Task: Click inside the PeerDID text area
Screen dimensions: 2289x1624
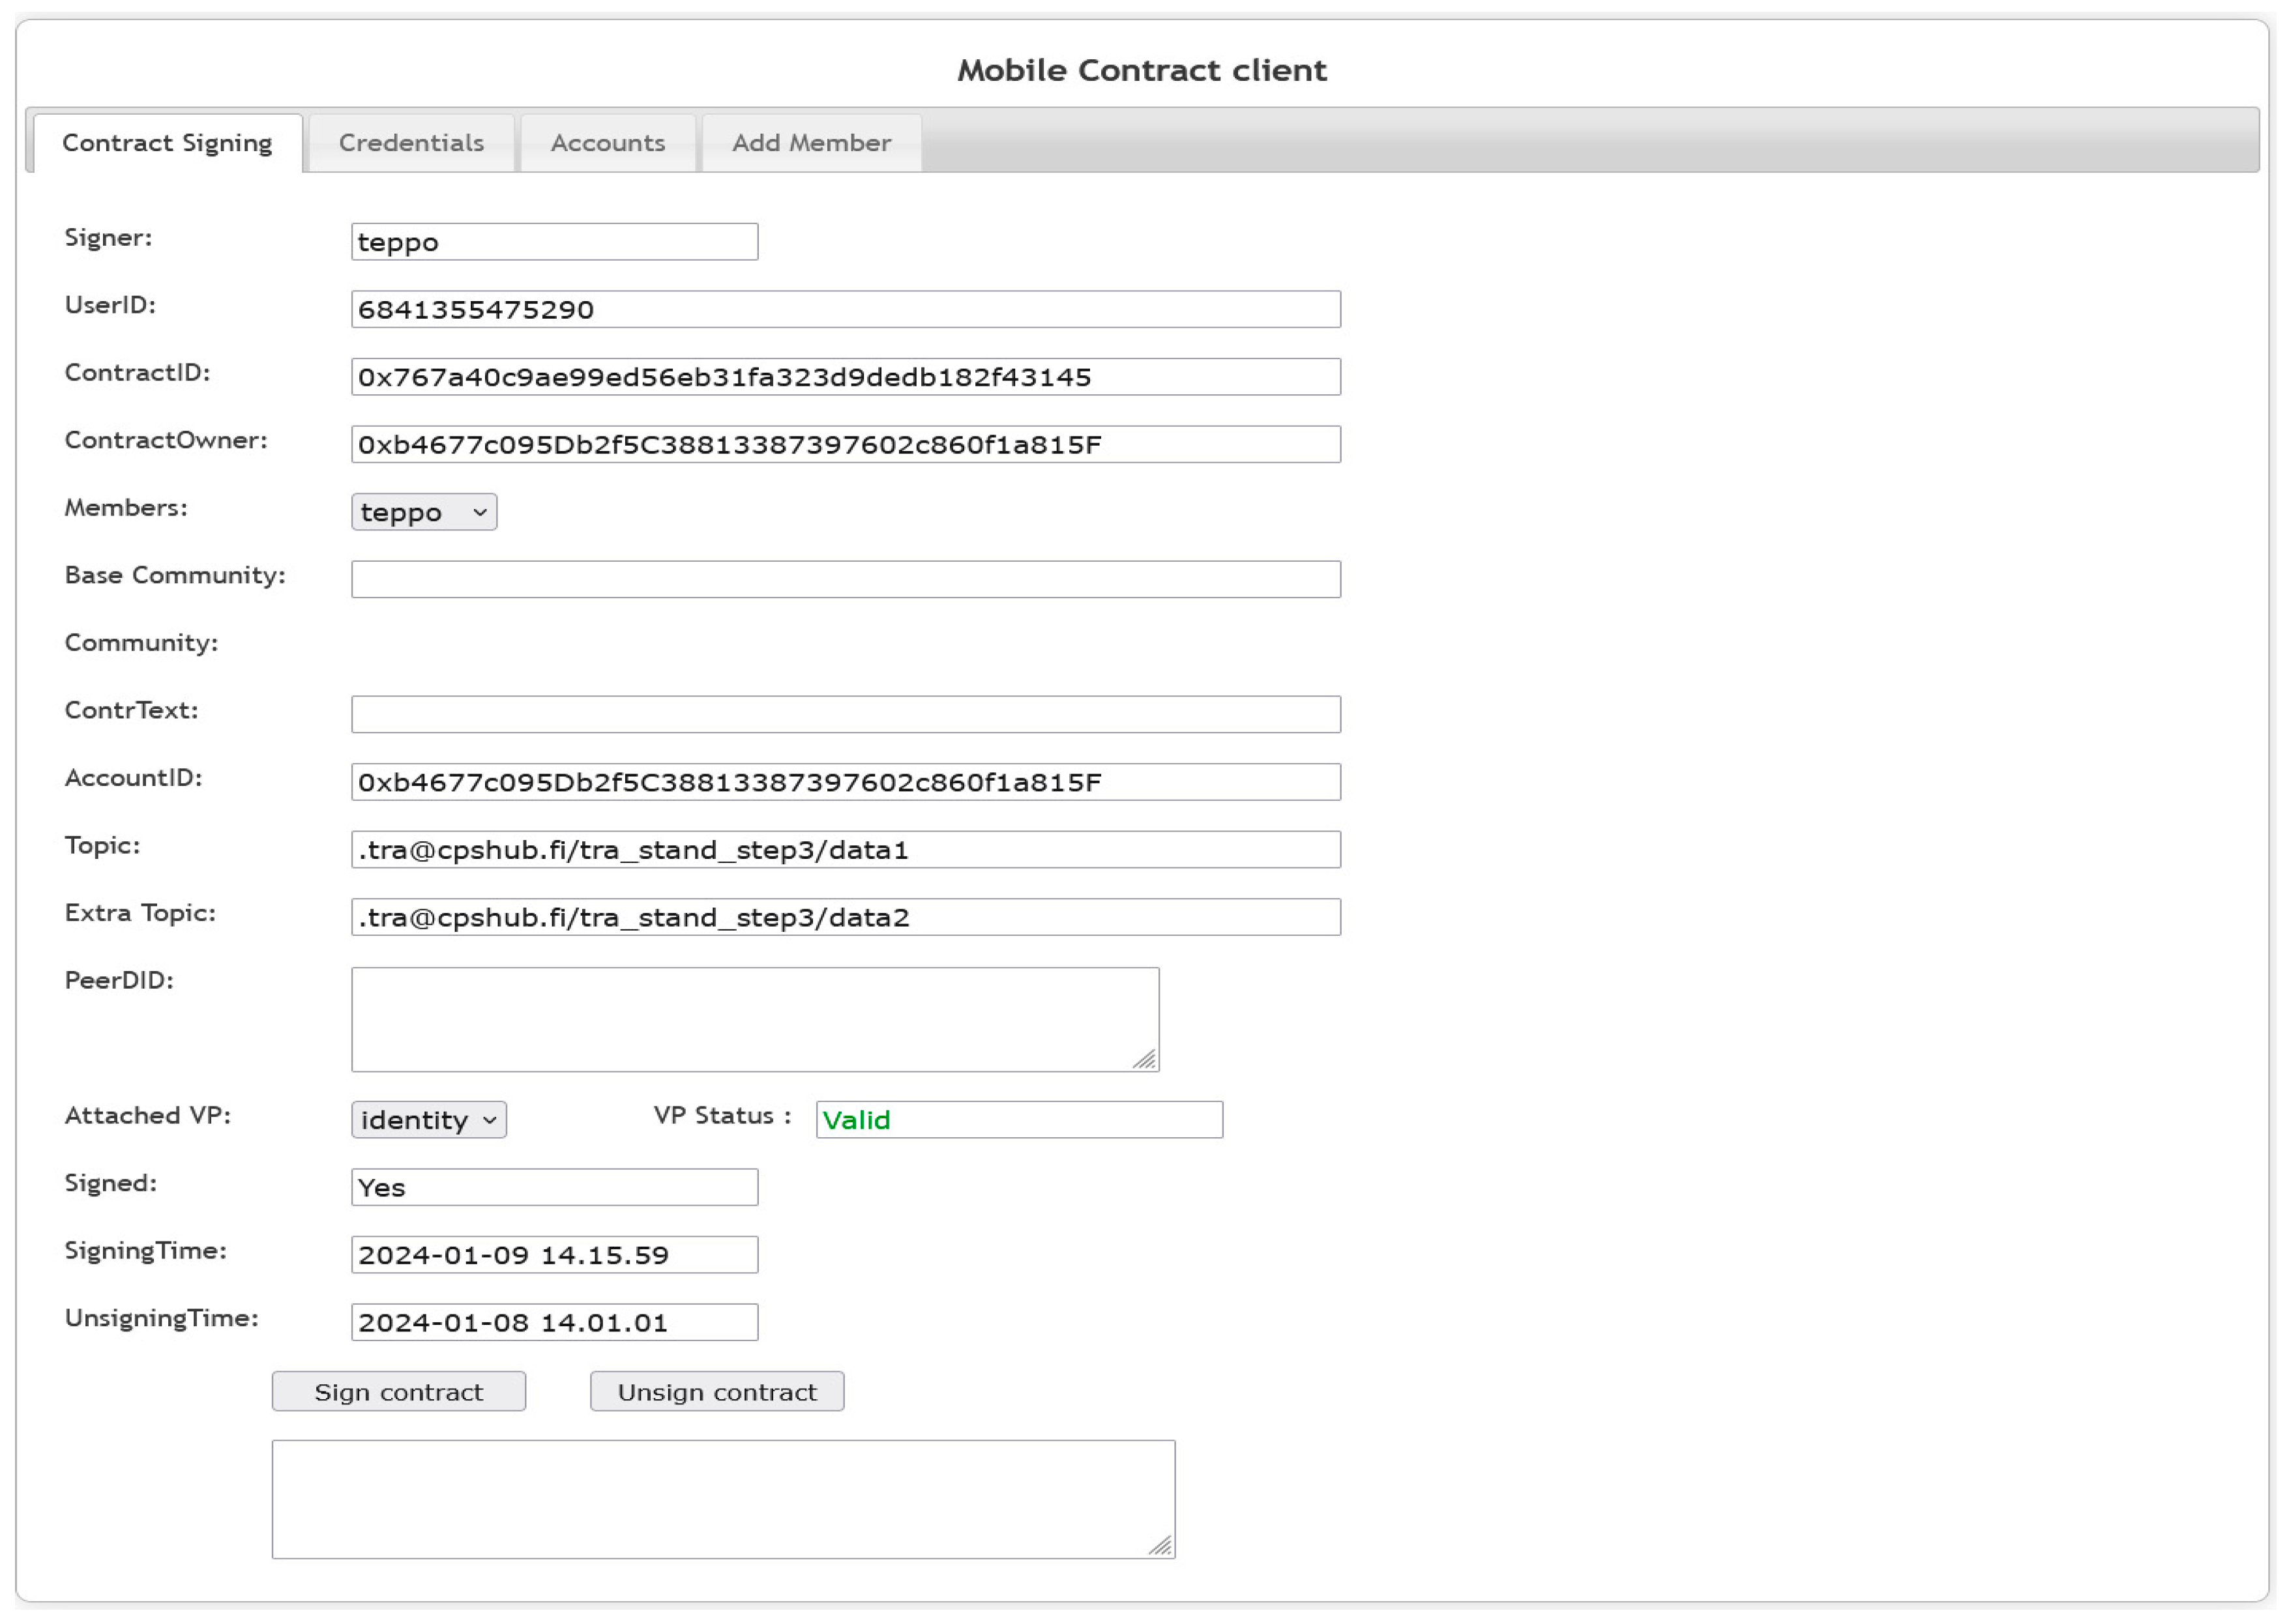Action: point(754,1018)
